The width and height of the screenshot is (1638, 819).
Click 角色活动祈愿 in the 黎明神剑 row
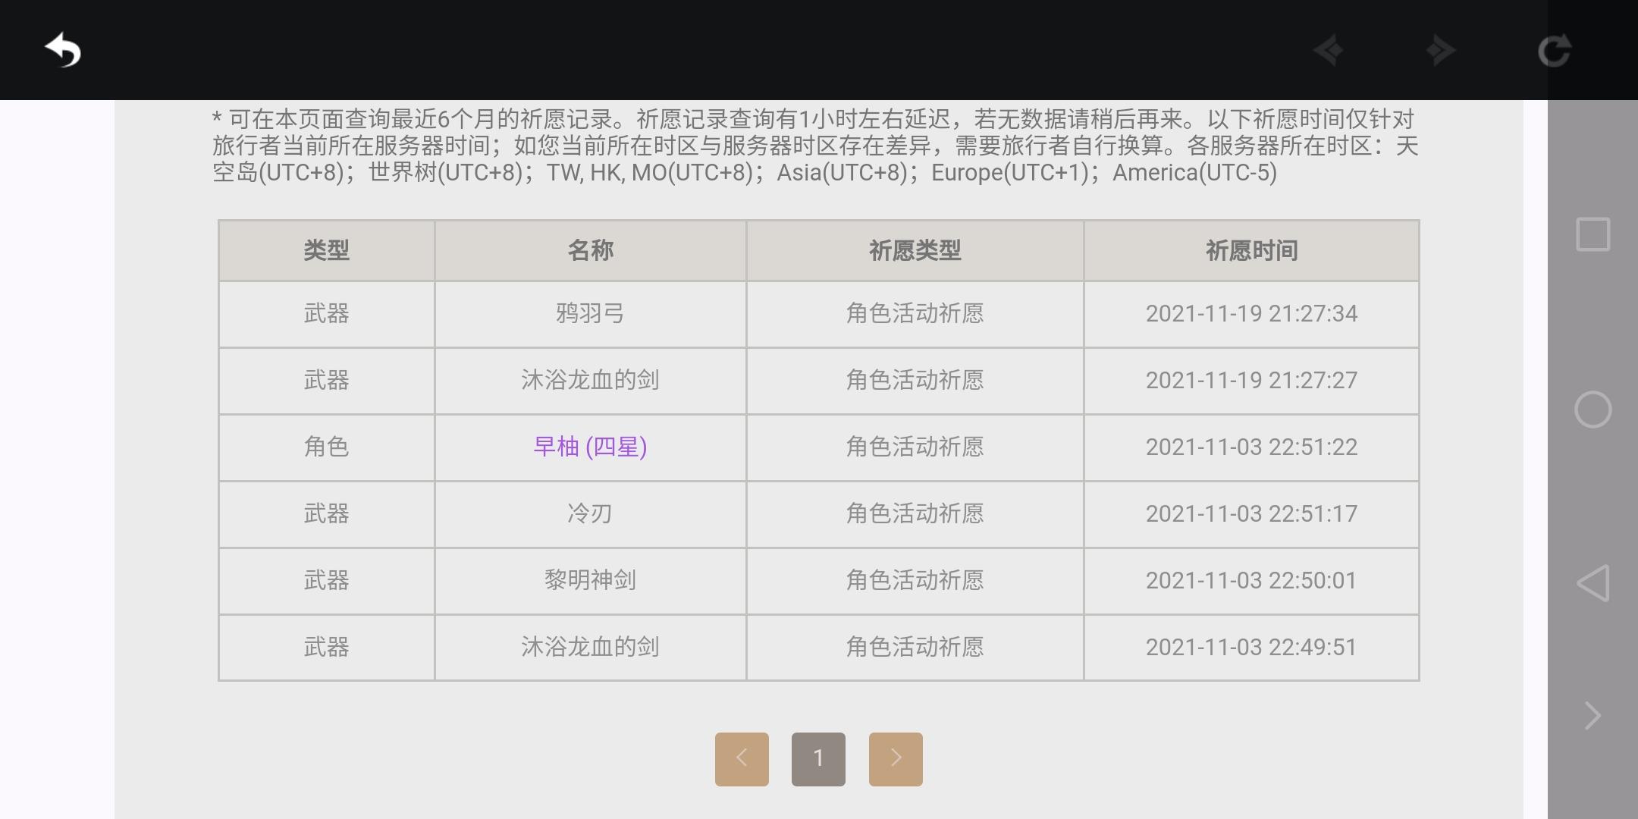[x=915, y=580]
